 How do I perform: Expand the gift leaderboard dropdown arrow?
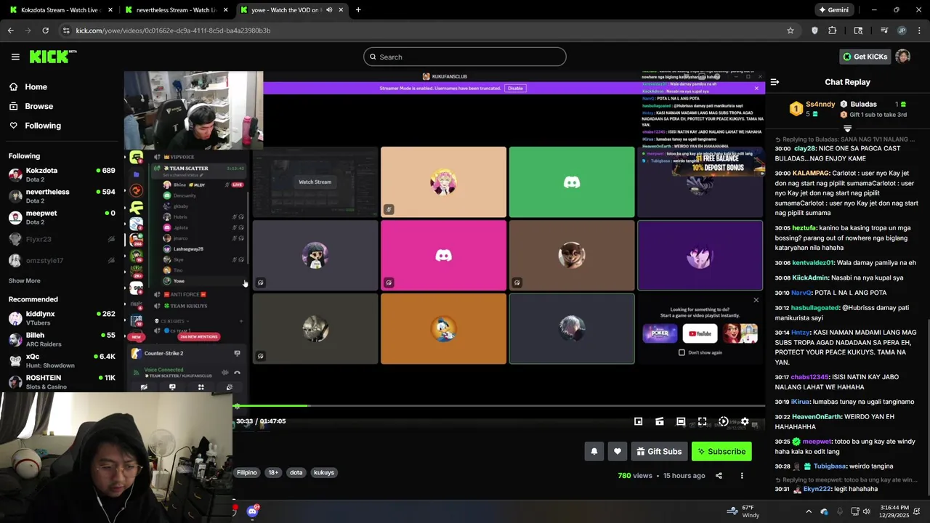[847, 129]
